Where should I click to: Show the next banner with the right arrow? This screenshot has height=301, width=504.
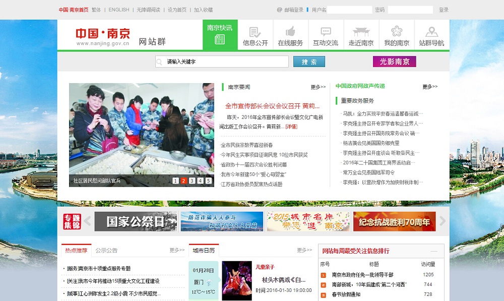(x=443, y=221)
